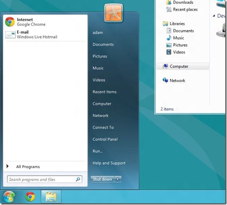Image resolution: width=227 pixels, height=205 pixels.
Task: Open Chrome from the taskbar
Action: point(30,197)
